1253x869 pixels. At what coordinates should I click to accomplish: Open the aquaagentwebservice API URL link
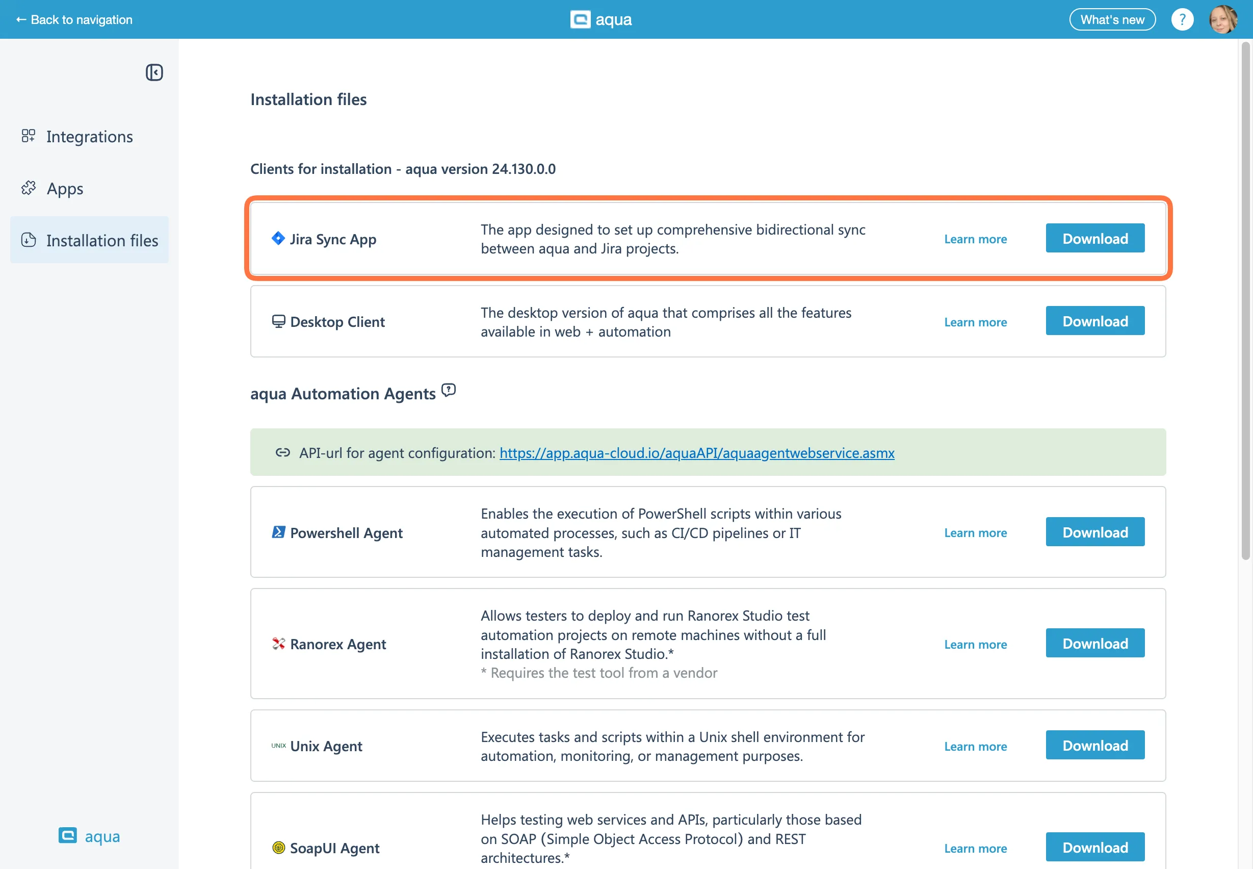pos(697,453)
